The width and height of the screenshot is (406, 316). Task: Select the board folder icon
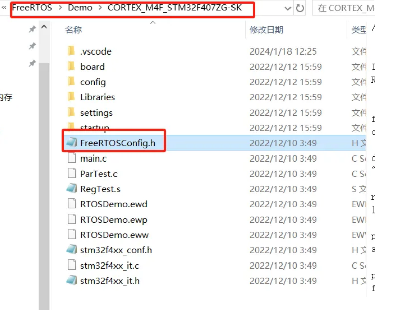pyautogui.click(x=71, y=66)
